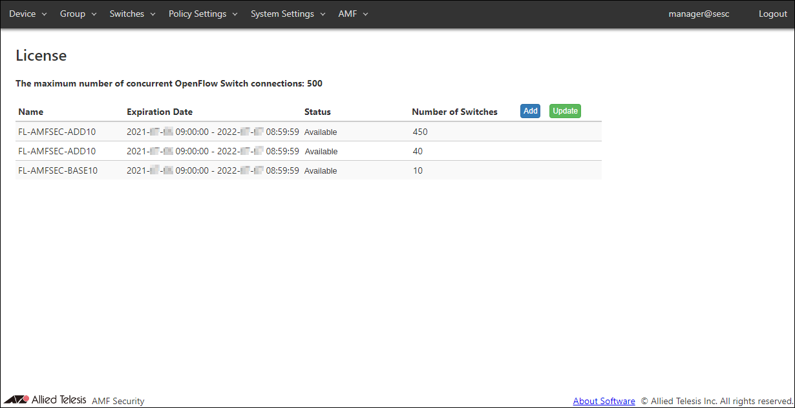Click the Allied Telesis logo in footer
The height and width of the screenshot is (408, 795).
click(x=45, y=400)
